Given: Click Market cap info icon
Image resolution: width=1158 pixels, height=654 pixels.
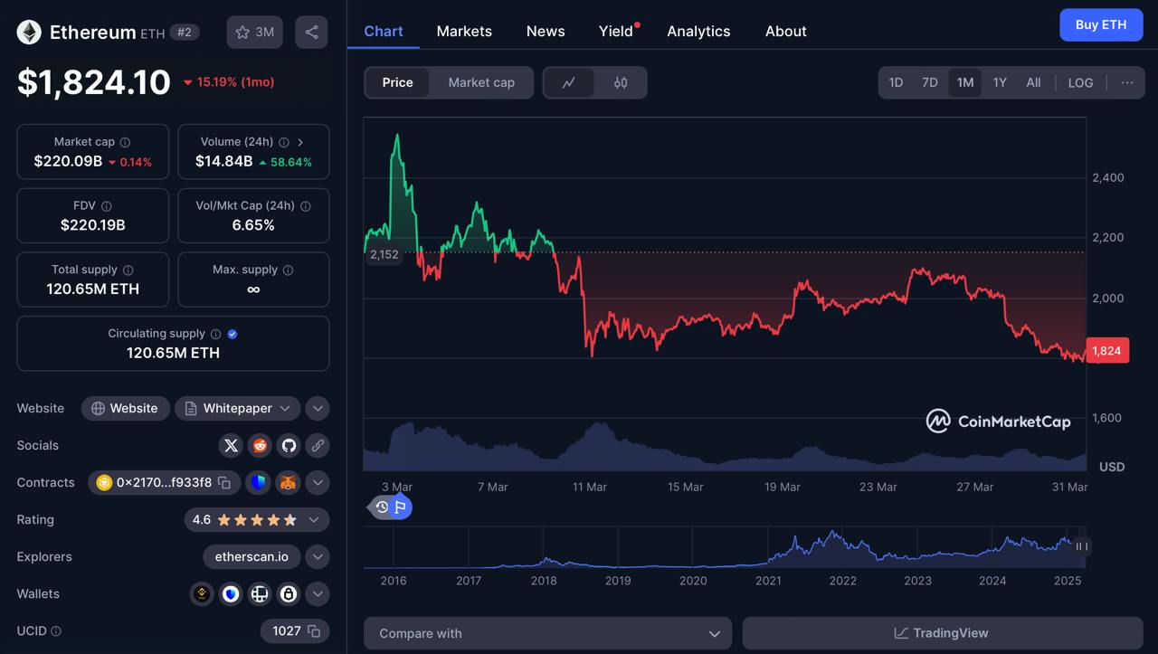Looking at the screenshot, I should click(x=125, y=142).
